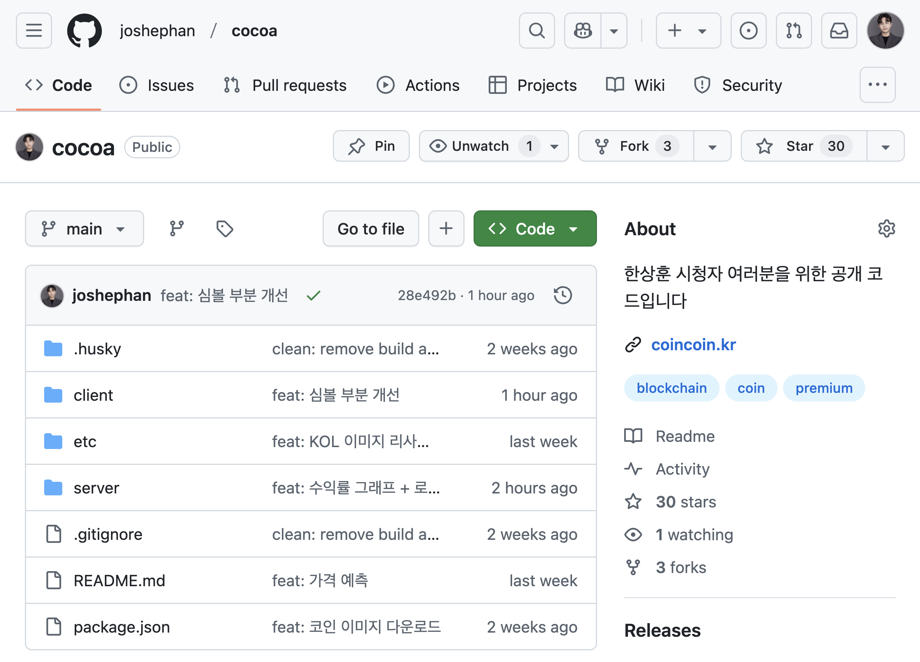The image size is (920, 662).
Task: Open the server folder
Action: coord(96,488)
